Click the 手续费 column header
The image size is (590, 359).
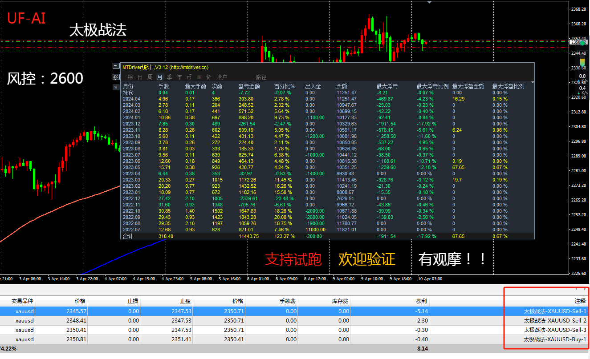(x=289, y=301)
